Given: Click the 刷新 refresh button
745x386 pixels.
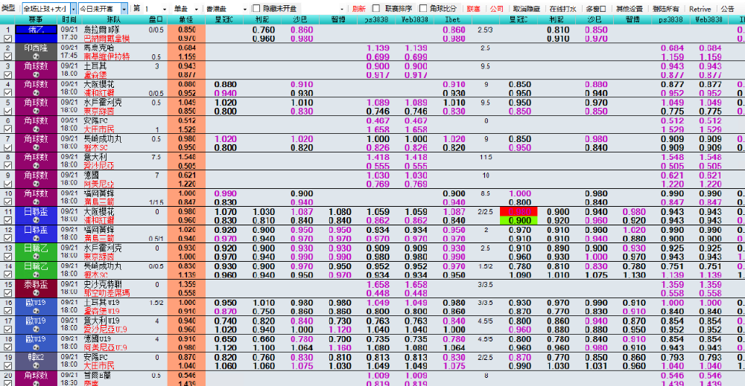Looking at the screenshot, I should [x=359, y=8].
